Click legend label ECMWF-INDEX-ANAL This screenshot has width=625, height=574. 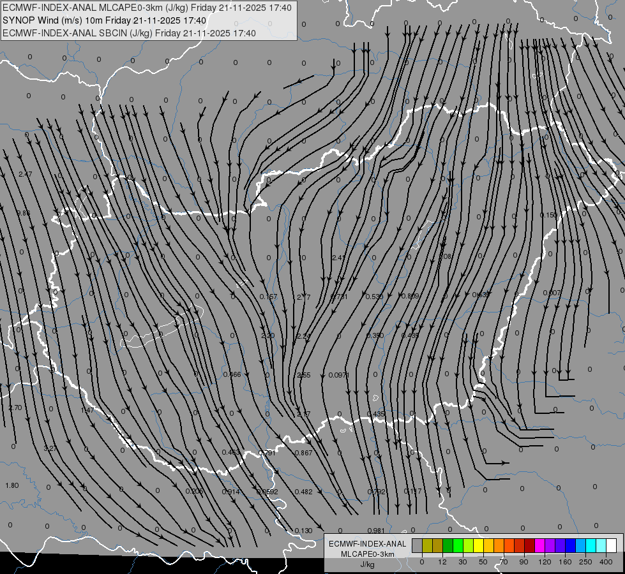(368, 544)
